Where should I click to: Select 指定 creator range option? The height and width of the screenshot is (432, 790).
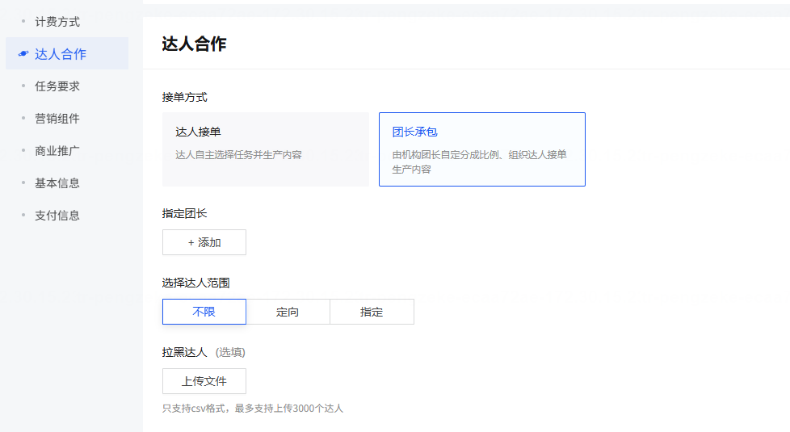(372, 312)
